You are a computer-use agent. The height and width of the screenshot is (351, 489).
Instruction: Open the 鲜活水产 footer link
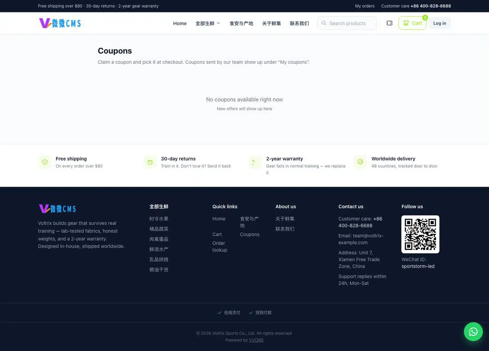click(x=159, y=249)
